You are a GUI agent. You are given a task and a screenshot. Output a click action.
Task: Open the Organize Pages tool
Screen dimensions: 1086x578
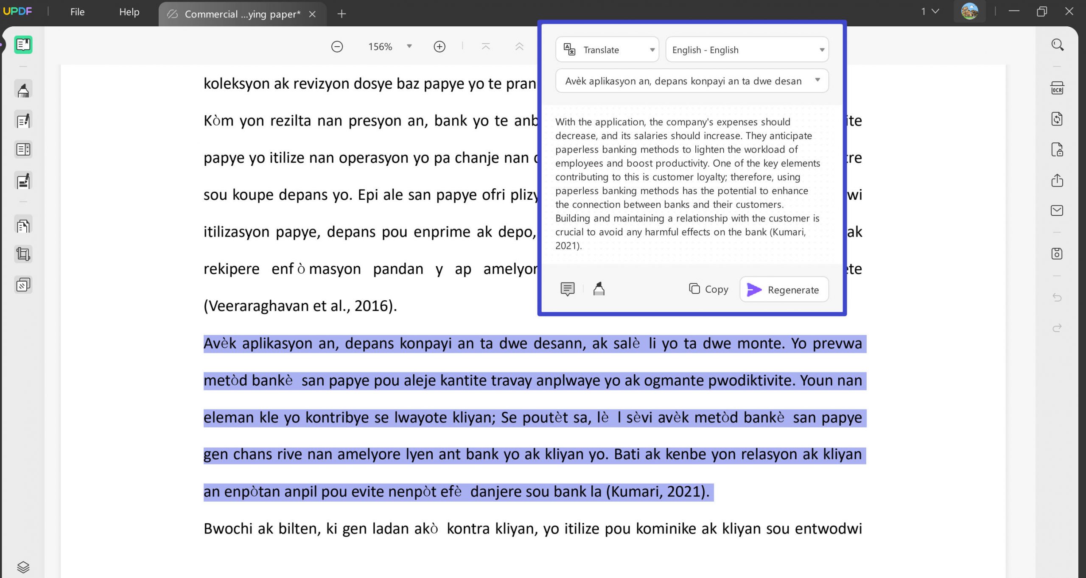(23, 225)
